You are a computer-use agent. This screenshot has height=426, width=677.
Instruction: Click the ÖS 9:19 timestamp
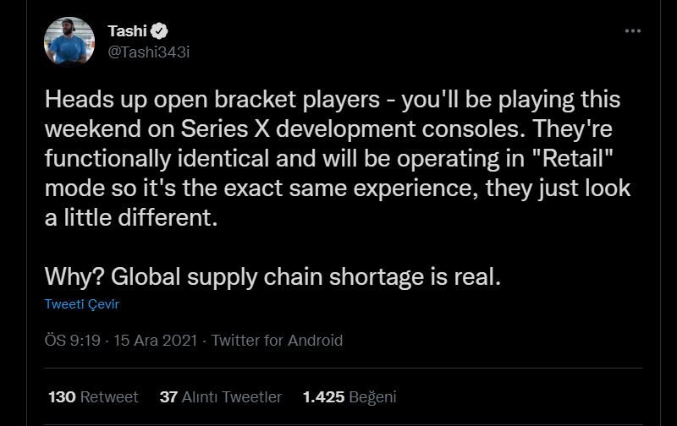72,341
